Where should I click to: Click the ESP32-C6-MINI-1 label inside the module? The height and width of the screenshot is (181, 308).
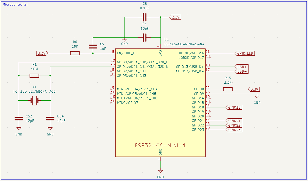160,145
